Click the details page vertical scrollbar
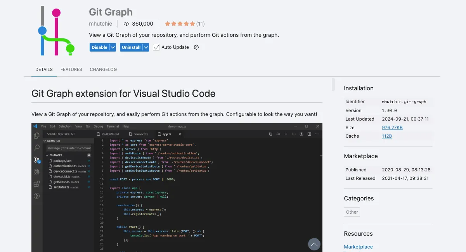 point(333,85)
